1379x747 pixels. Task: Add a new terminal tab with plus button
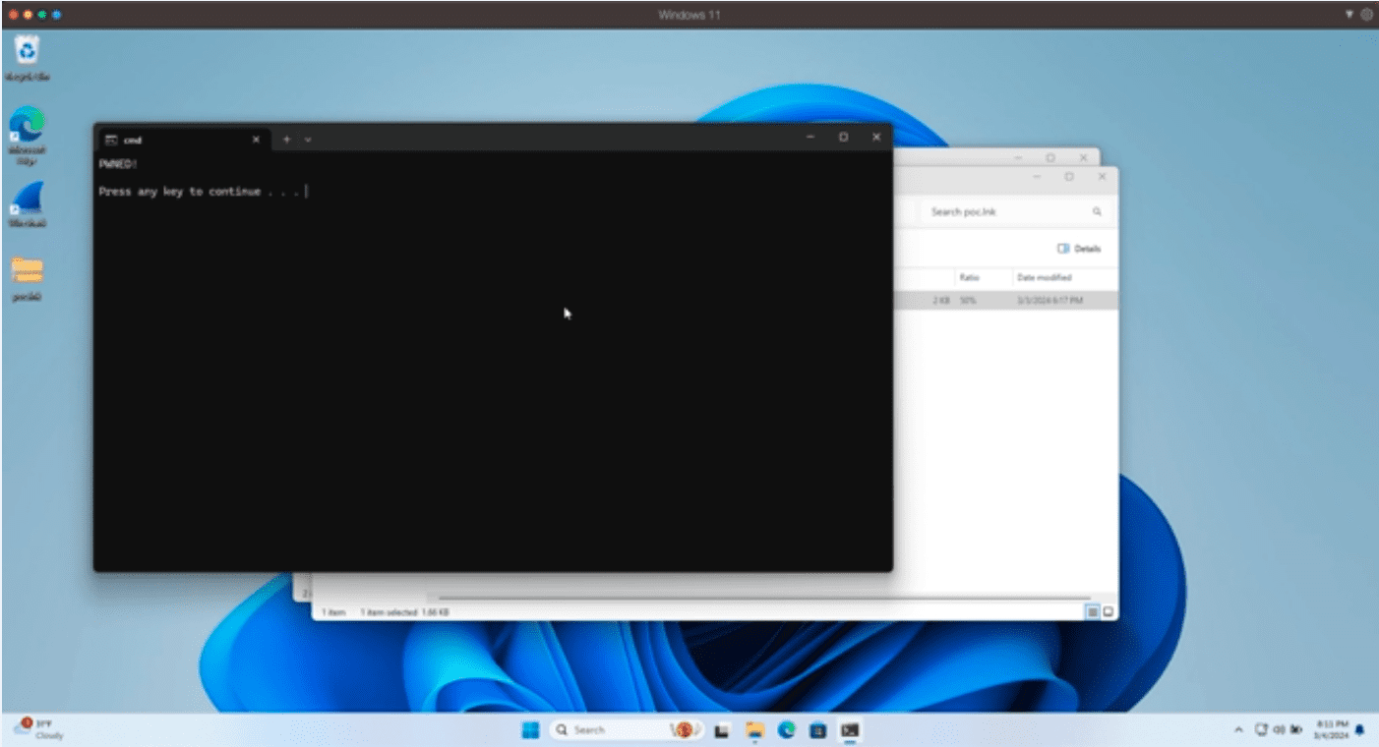pyautogui.click(x=287, y=140)
